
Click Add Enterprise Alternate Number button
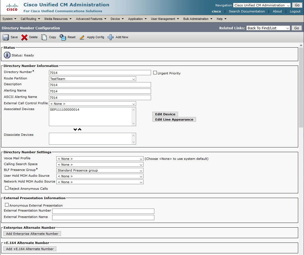pos(32,234)
